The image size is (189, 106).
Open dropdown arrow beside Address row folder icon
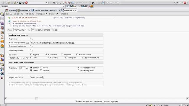(x=77, y=6)
